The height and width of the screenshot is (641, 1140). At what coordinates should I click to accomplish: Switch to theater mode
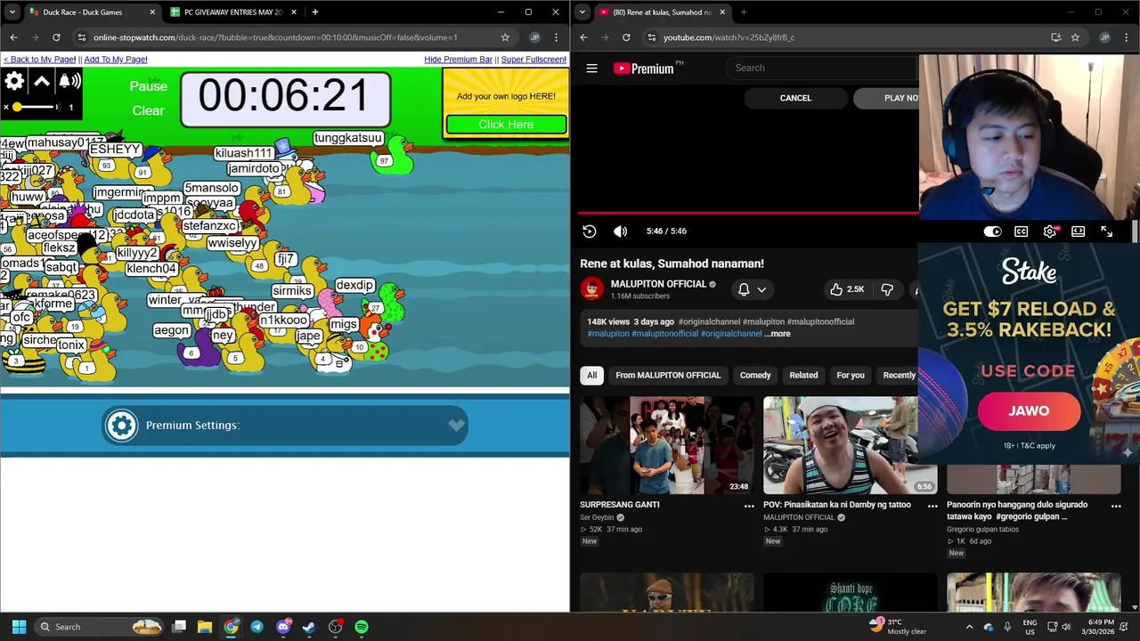pyautogui.click(x=1078, y=231)
